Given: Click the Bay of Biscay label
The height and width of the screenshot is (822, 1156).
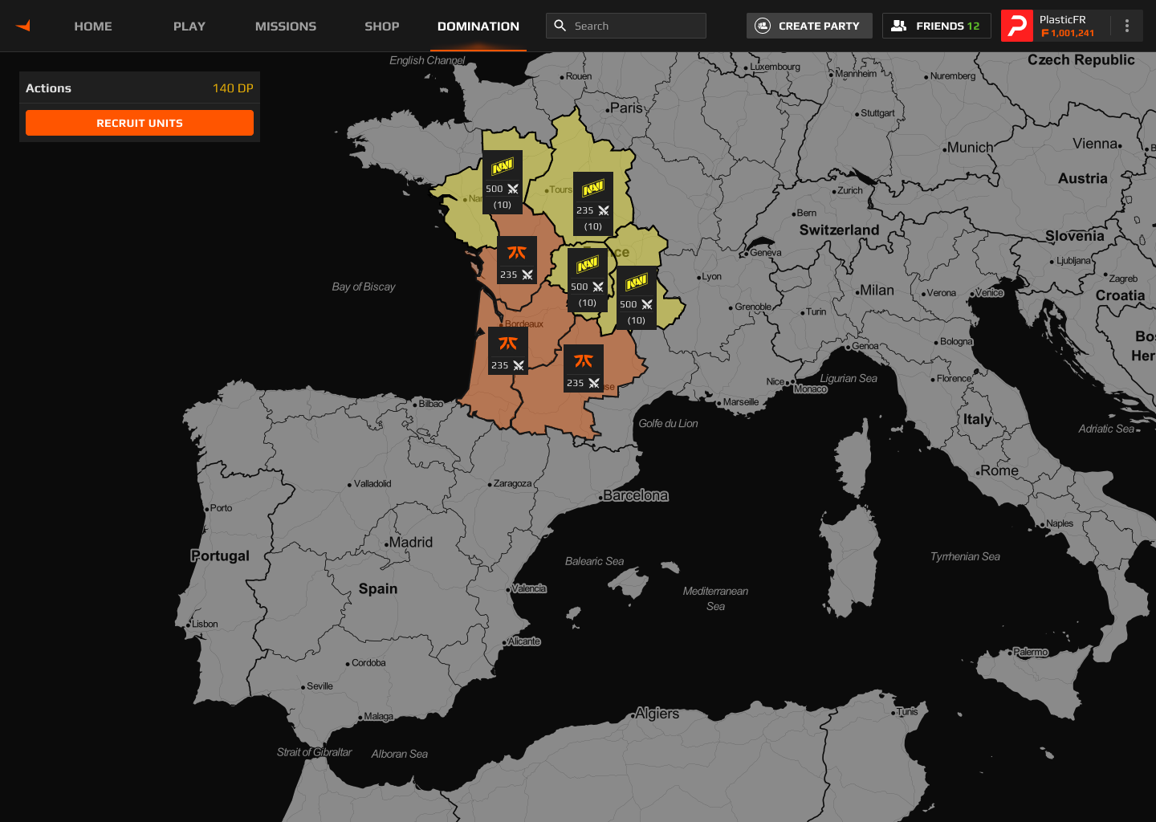Looking at the screenshot, I should click(364, 287).
